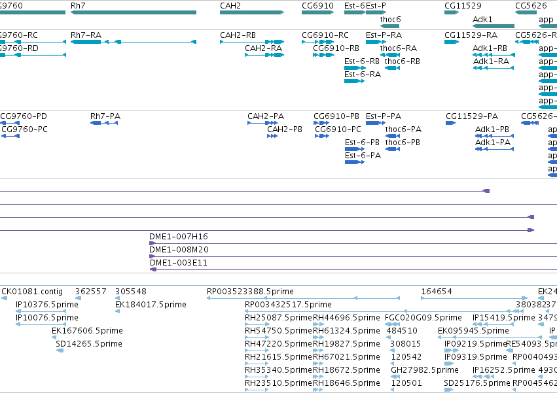Click the thoc6-RA transcript label
Screen dimensions: 557x393
(398, 48)
